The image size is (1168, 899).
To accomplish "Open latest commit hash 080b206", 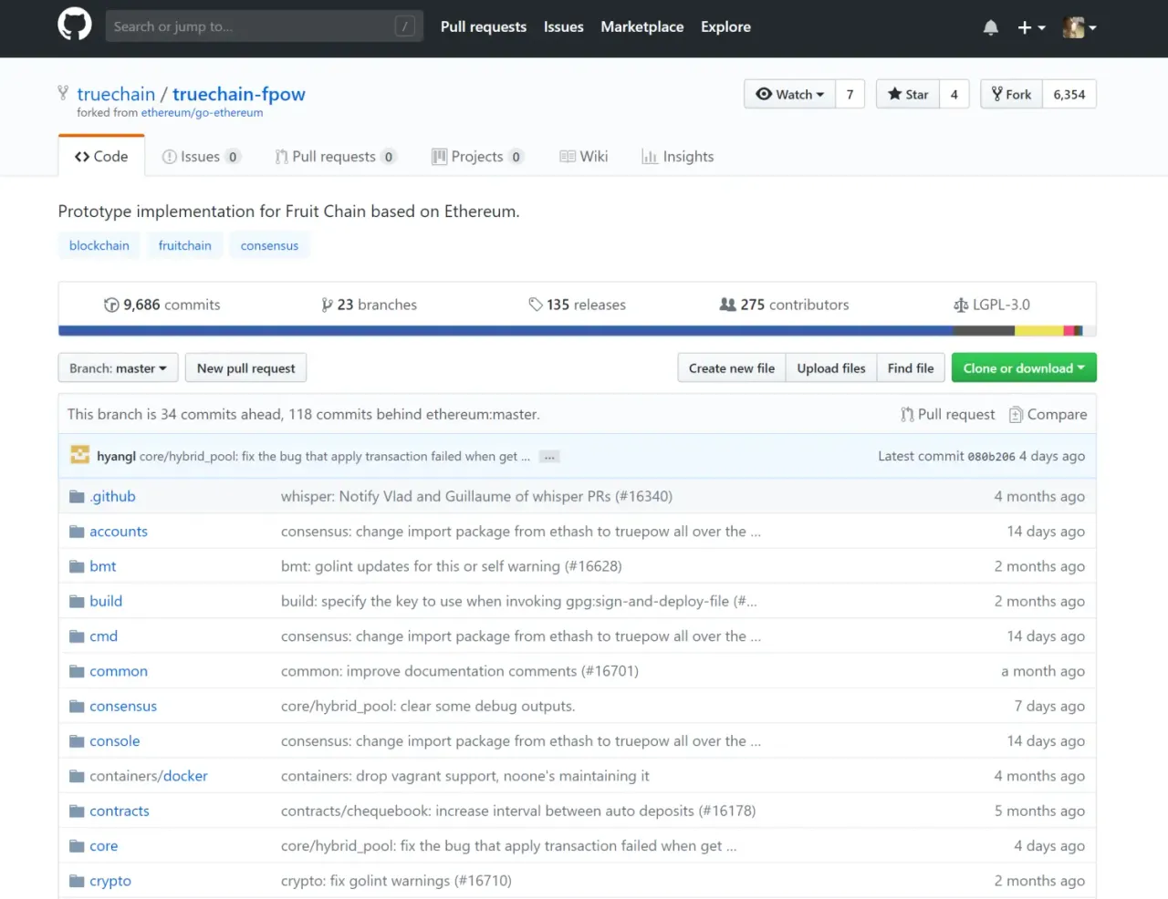I will (x=991, y=457).
